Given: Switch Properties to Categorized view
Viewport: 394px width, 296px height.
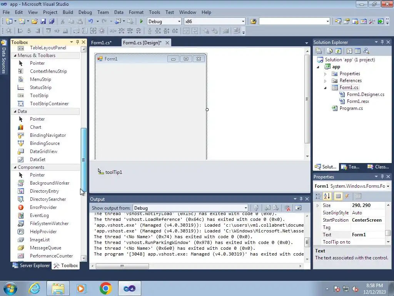Looking at the screenshot, I should coord(318,196).
